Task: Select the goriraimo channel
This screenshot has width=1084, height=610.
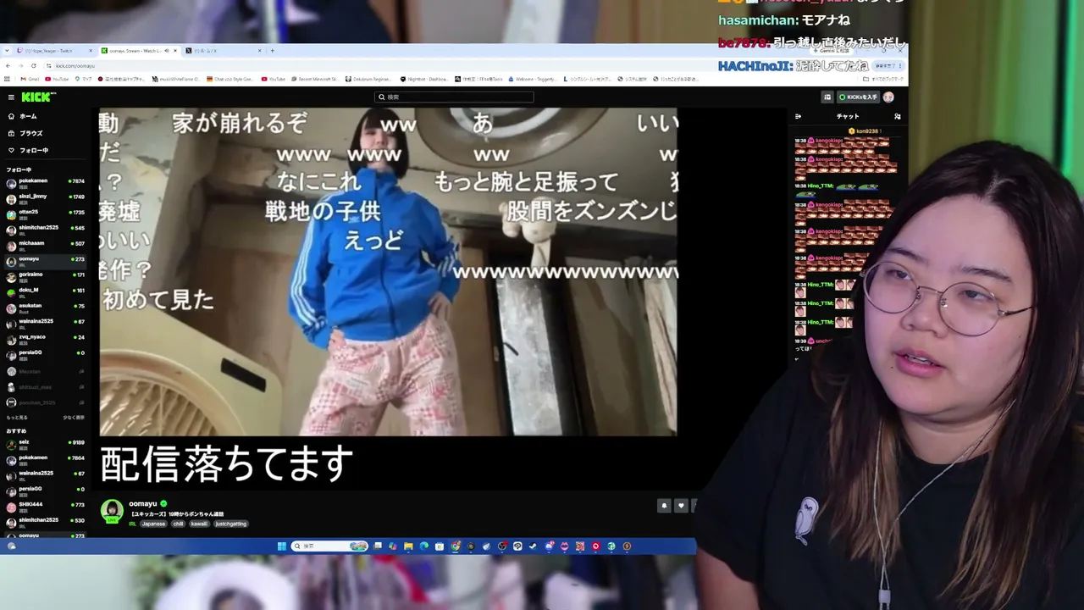Action: [x=46, y=276]
